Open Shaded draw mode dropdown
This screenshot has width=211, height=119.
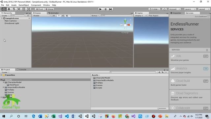tap(42, 16)
